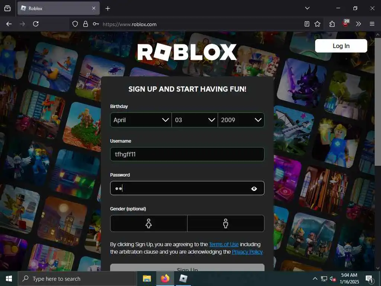Click the Log In button
The image size is (381, 286).
[341, 46]
